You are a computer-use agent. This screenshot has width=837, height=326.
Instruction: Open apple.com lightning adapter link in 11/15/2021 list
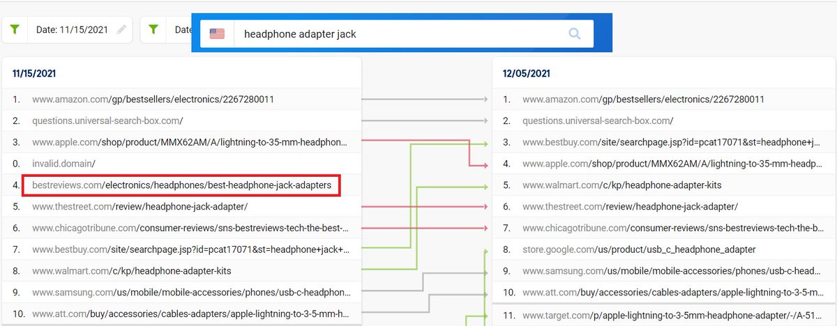pos(190,142)
